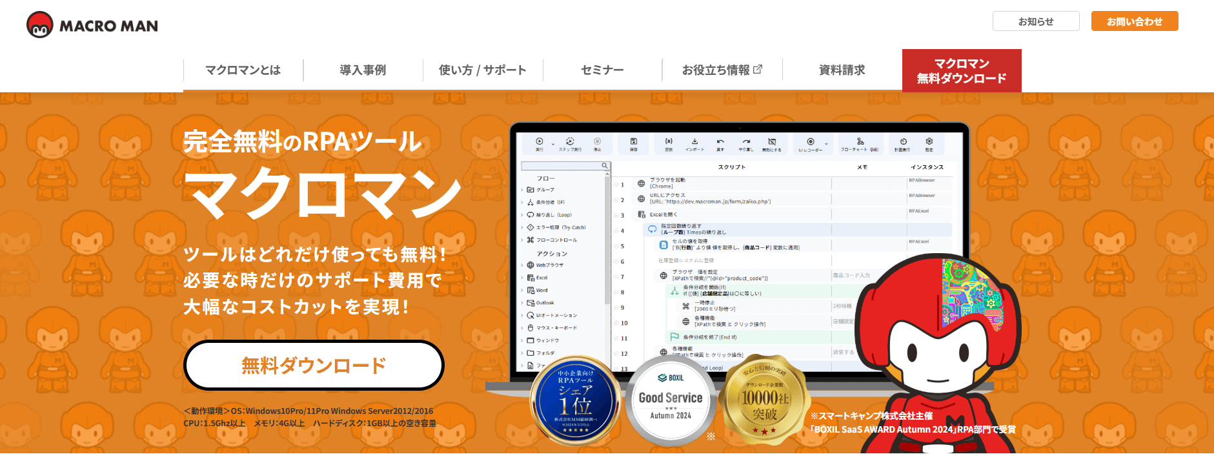The height and width of the screenshot is (463, 1214).
Task: Click the 無効にする disable icon
Action: pos(772,141)
